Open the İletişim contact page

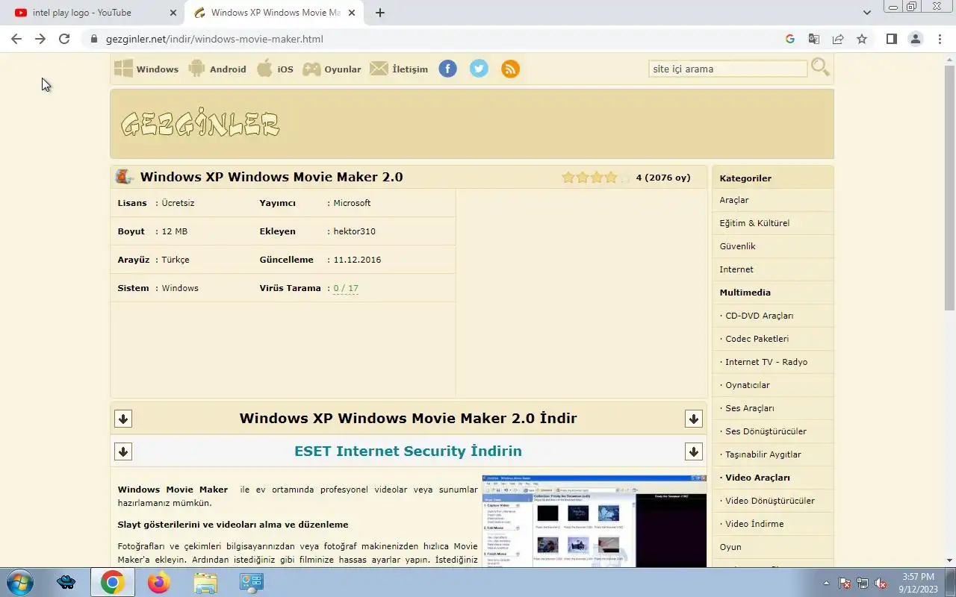pyautogui.click(x=400, y=69)
